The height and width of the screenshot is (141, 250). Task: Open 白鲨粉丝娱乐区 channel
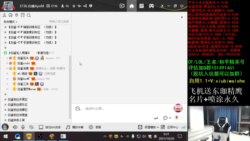click(x=17, y=105)
